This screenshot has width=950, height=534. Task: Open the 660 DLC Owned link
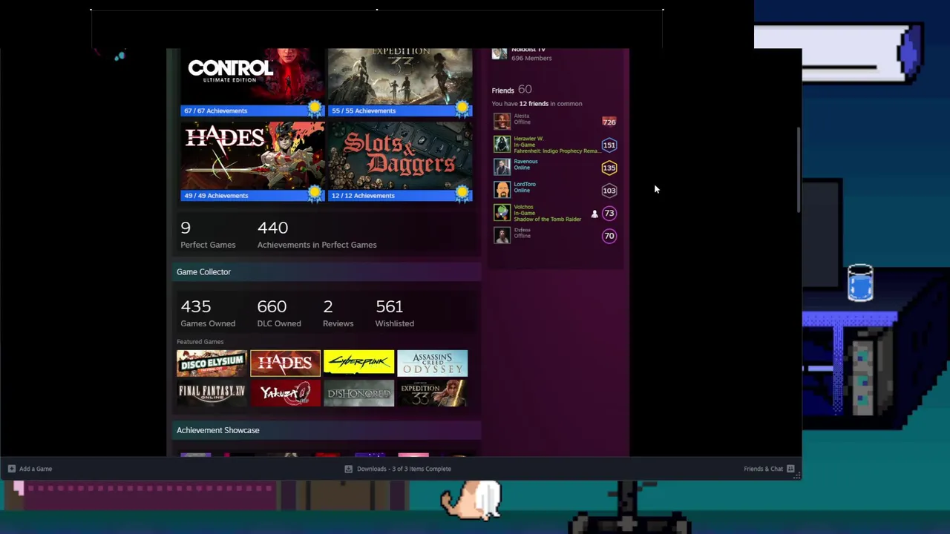pos(279,313)
